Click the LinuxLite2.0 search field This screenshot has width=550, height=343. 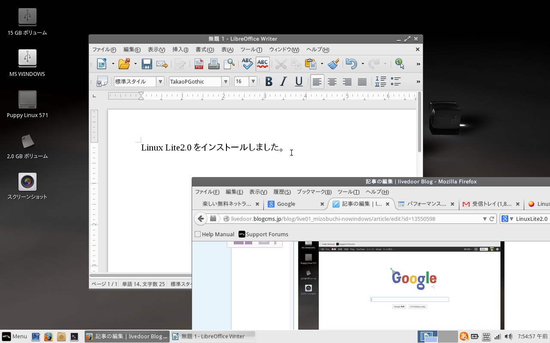[526, 219]
